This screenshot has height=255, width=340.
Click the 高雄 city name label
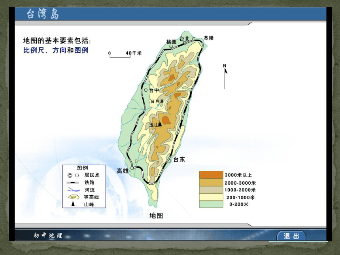[x=123, y=171]
